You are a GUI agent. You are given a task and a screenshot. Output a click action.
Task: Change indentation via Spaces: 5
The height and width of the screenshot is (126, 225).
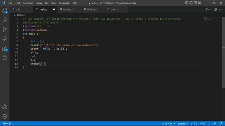(x=183, y=124)
